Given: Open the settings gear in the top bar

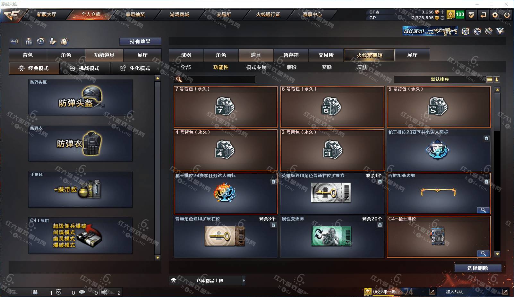Looking at the screenshot, I should pos(495,15).
